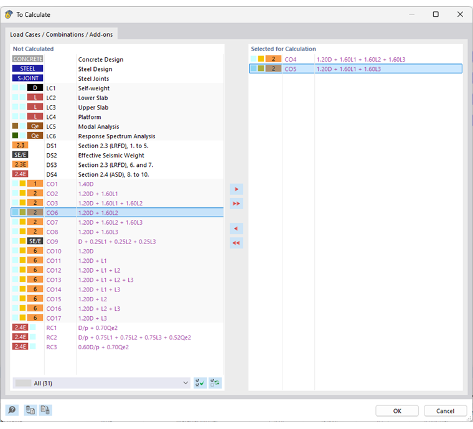473x429 pixels.
Task: Click the yellow color swatch of CO2
Action: pos(22,194)
